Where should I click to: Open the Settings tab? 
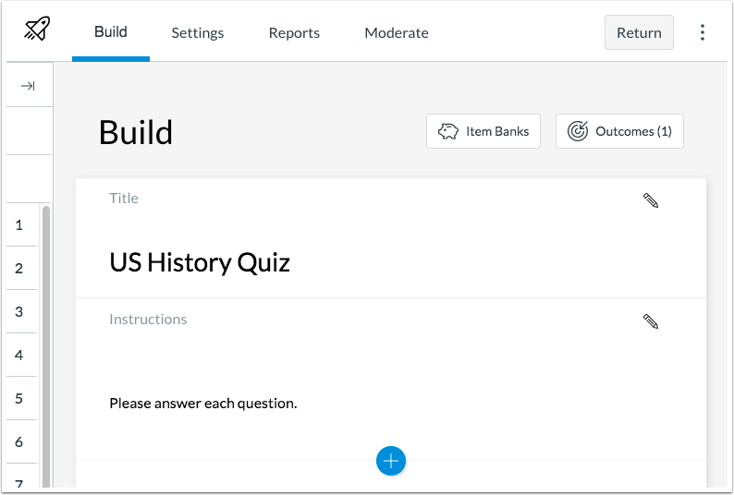tap(198, 32)
